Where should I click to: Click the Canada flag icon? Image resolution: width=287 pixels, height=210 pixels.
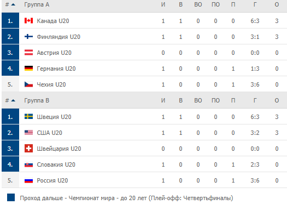tap(28, 21)
